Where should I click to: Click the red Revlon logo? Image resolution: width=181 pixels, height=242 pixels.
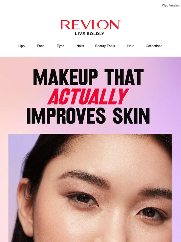click(x=90, y=25)
